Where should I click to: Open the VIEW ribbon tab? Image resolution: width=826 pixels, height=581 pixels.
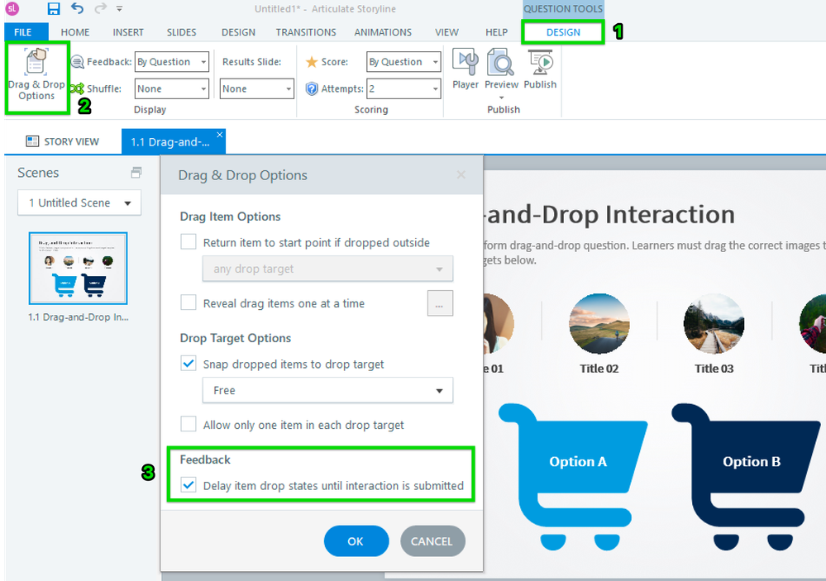pos(446,32)
